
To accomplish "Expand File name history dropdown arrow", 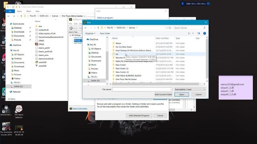I will point(171,89).
